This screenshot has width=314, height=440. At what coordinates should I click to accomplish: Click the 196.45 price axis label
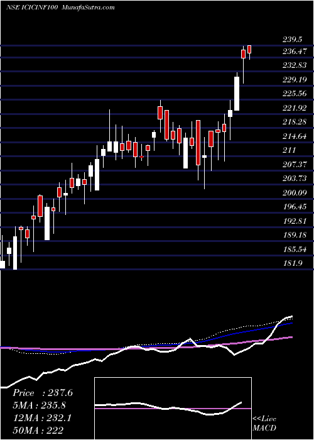[295, 207]
